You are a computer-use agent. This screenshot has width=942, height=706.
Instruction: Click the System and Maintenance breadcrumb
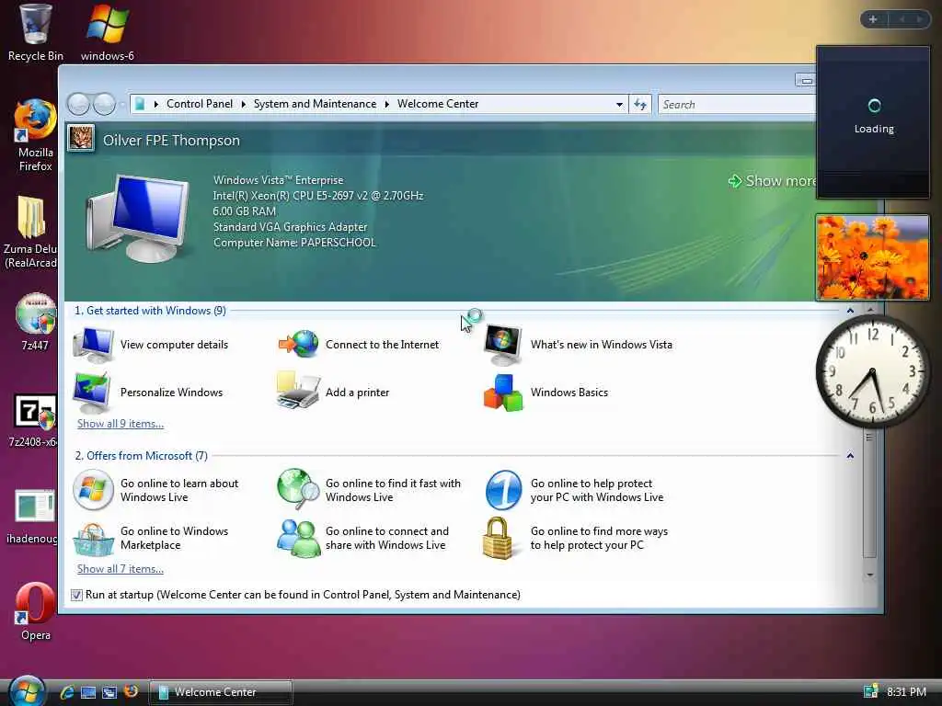(x=315, y=104)
